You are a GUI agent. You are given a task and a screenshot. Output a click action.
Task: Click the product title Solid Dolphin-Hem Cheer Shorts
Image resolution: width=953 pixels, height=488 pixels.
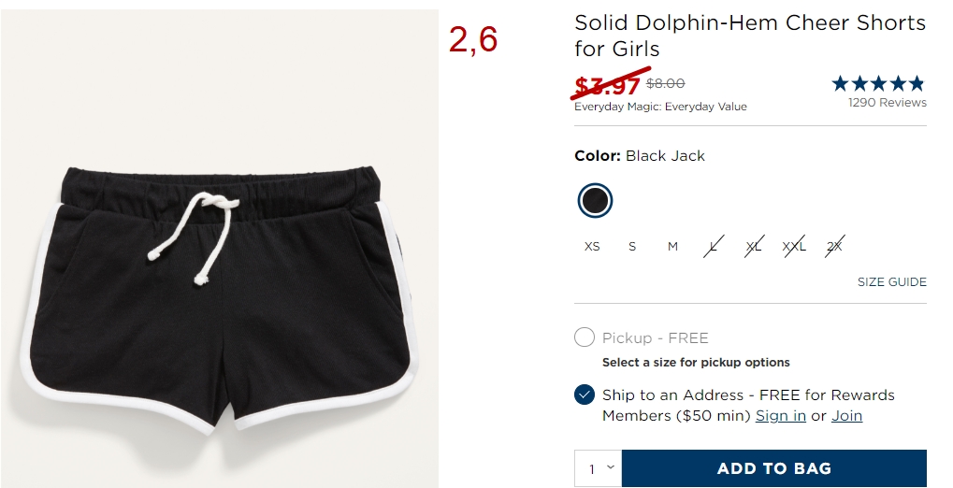pyautogui.click(x=750, y=36)
